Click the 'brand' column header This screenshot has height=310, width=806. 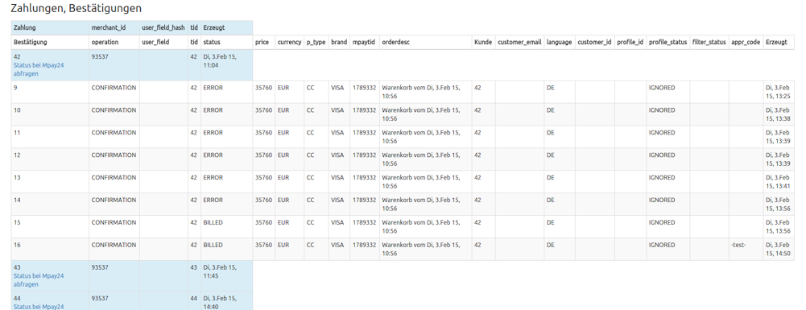click(x=339, y=43)
